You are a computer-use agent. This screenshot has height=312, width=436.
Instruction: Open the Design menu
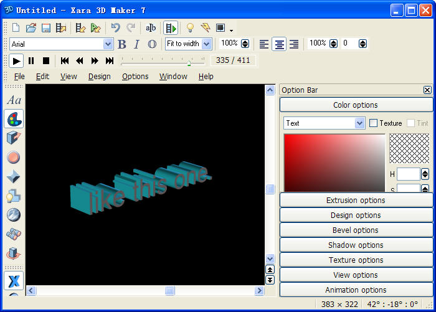pos(99,77)
